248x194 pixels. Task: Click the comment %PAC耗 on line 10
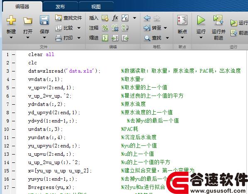tap(130, 129)
